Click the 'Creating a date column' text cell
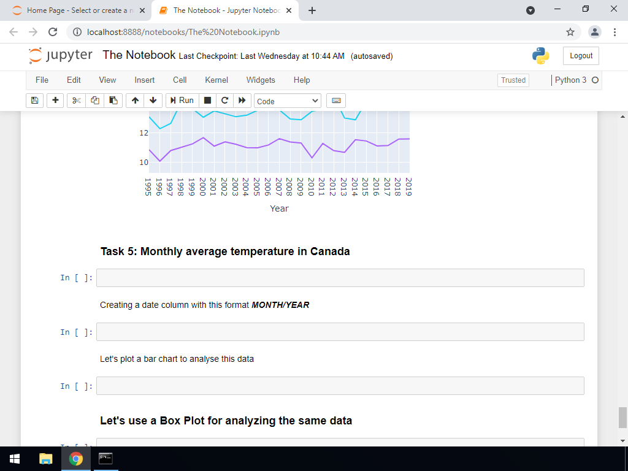The height and width of the screenshot is (471, 628). coord(205,305)
